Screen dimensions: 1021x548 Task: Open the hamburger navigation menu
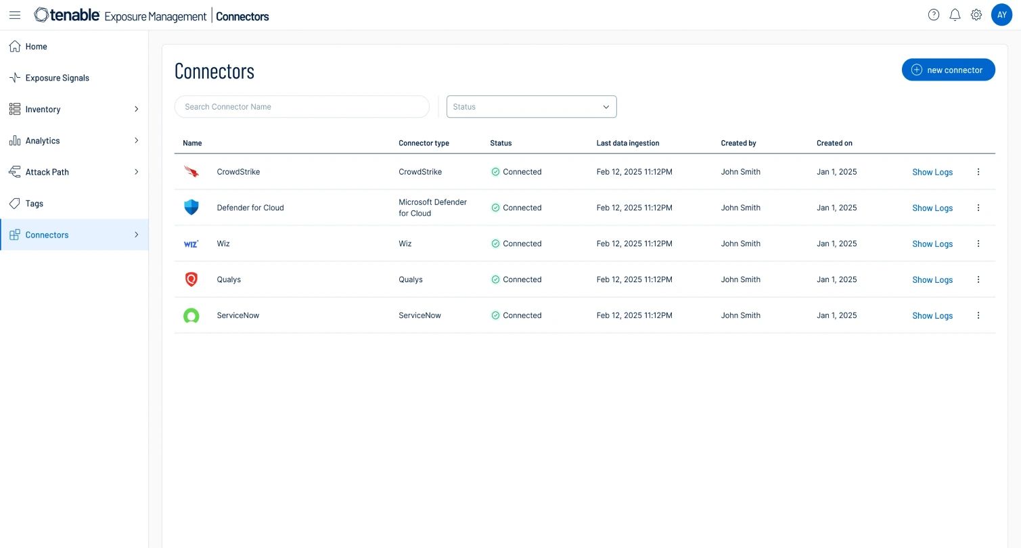tap(15, 15)
